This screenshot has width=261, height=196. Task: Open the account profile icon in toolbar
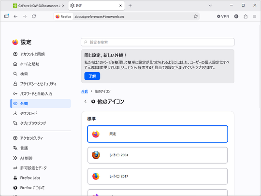point(236,16)
